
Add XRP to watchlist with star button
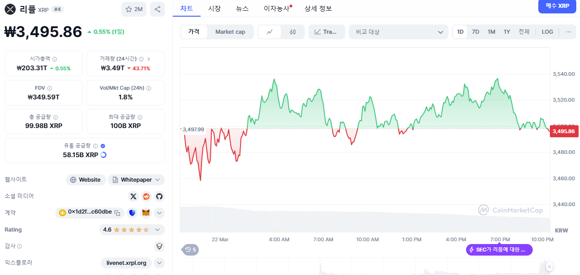pos(134,9)
